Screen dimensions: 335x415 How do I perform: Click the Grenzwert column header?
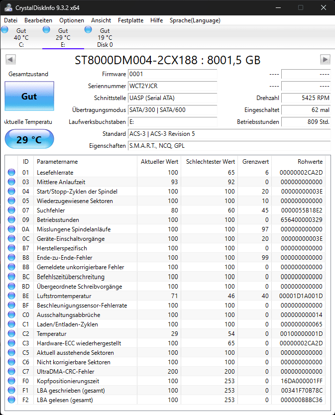point(255,162)
